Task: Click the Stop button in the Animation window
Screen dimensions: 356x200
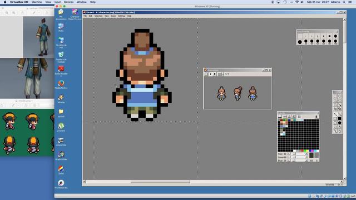Action: coord(215,74)
